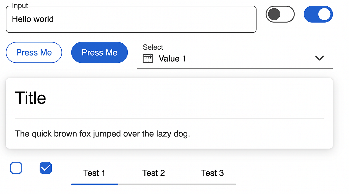Click the 'Select' field label
349x194 pixels.
(x=153, y=47)
